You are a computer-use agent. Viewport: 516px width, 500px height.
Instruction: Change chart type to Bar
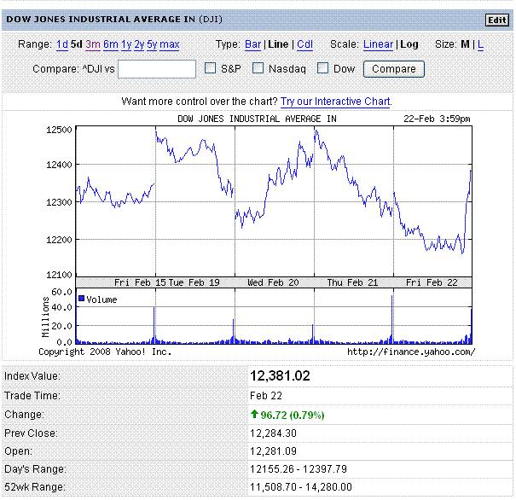point(252,44)
